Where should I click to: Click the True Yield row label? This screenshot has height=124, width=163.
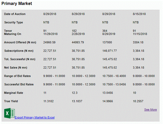11,101
